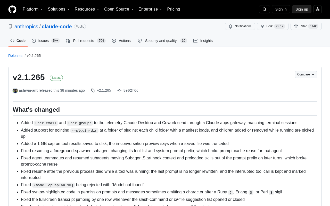Go to Releases breadcrumb link
Image resolution: width=330 pixels, height=206 pixels.
pos(16,56)
